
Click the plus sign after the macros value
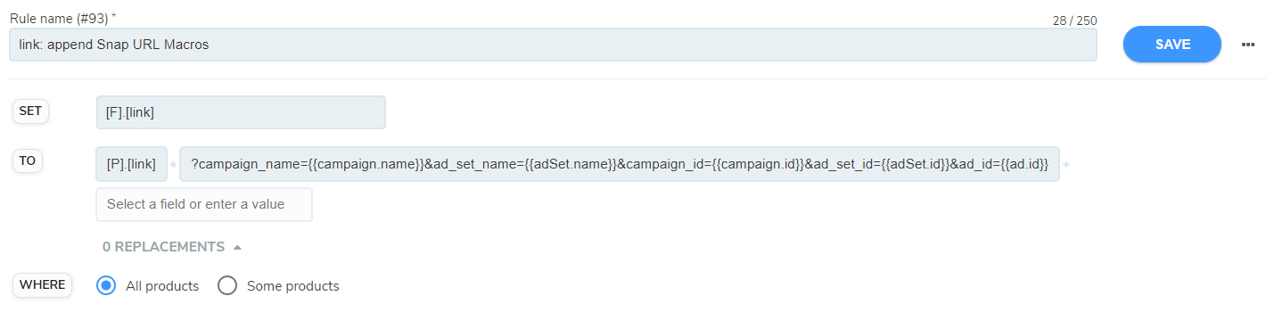click(1066, 165)
